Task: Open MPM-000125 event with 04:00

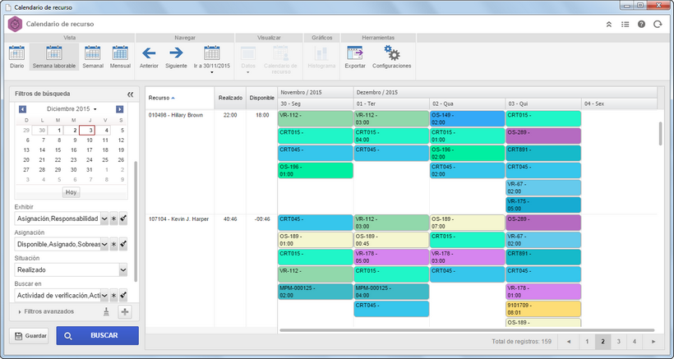Action: (x=391, y=292)
